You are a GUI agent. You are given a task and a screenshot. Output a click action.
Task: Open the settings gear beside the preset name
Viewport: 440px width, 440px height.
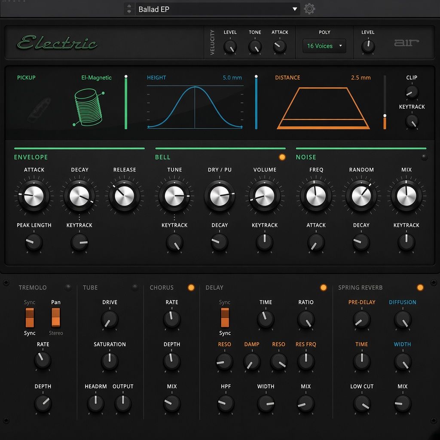pos(309,9)
